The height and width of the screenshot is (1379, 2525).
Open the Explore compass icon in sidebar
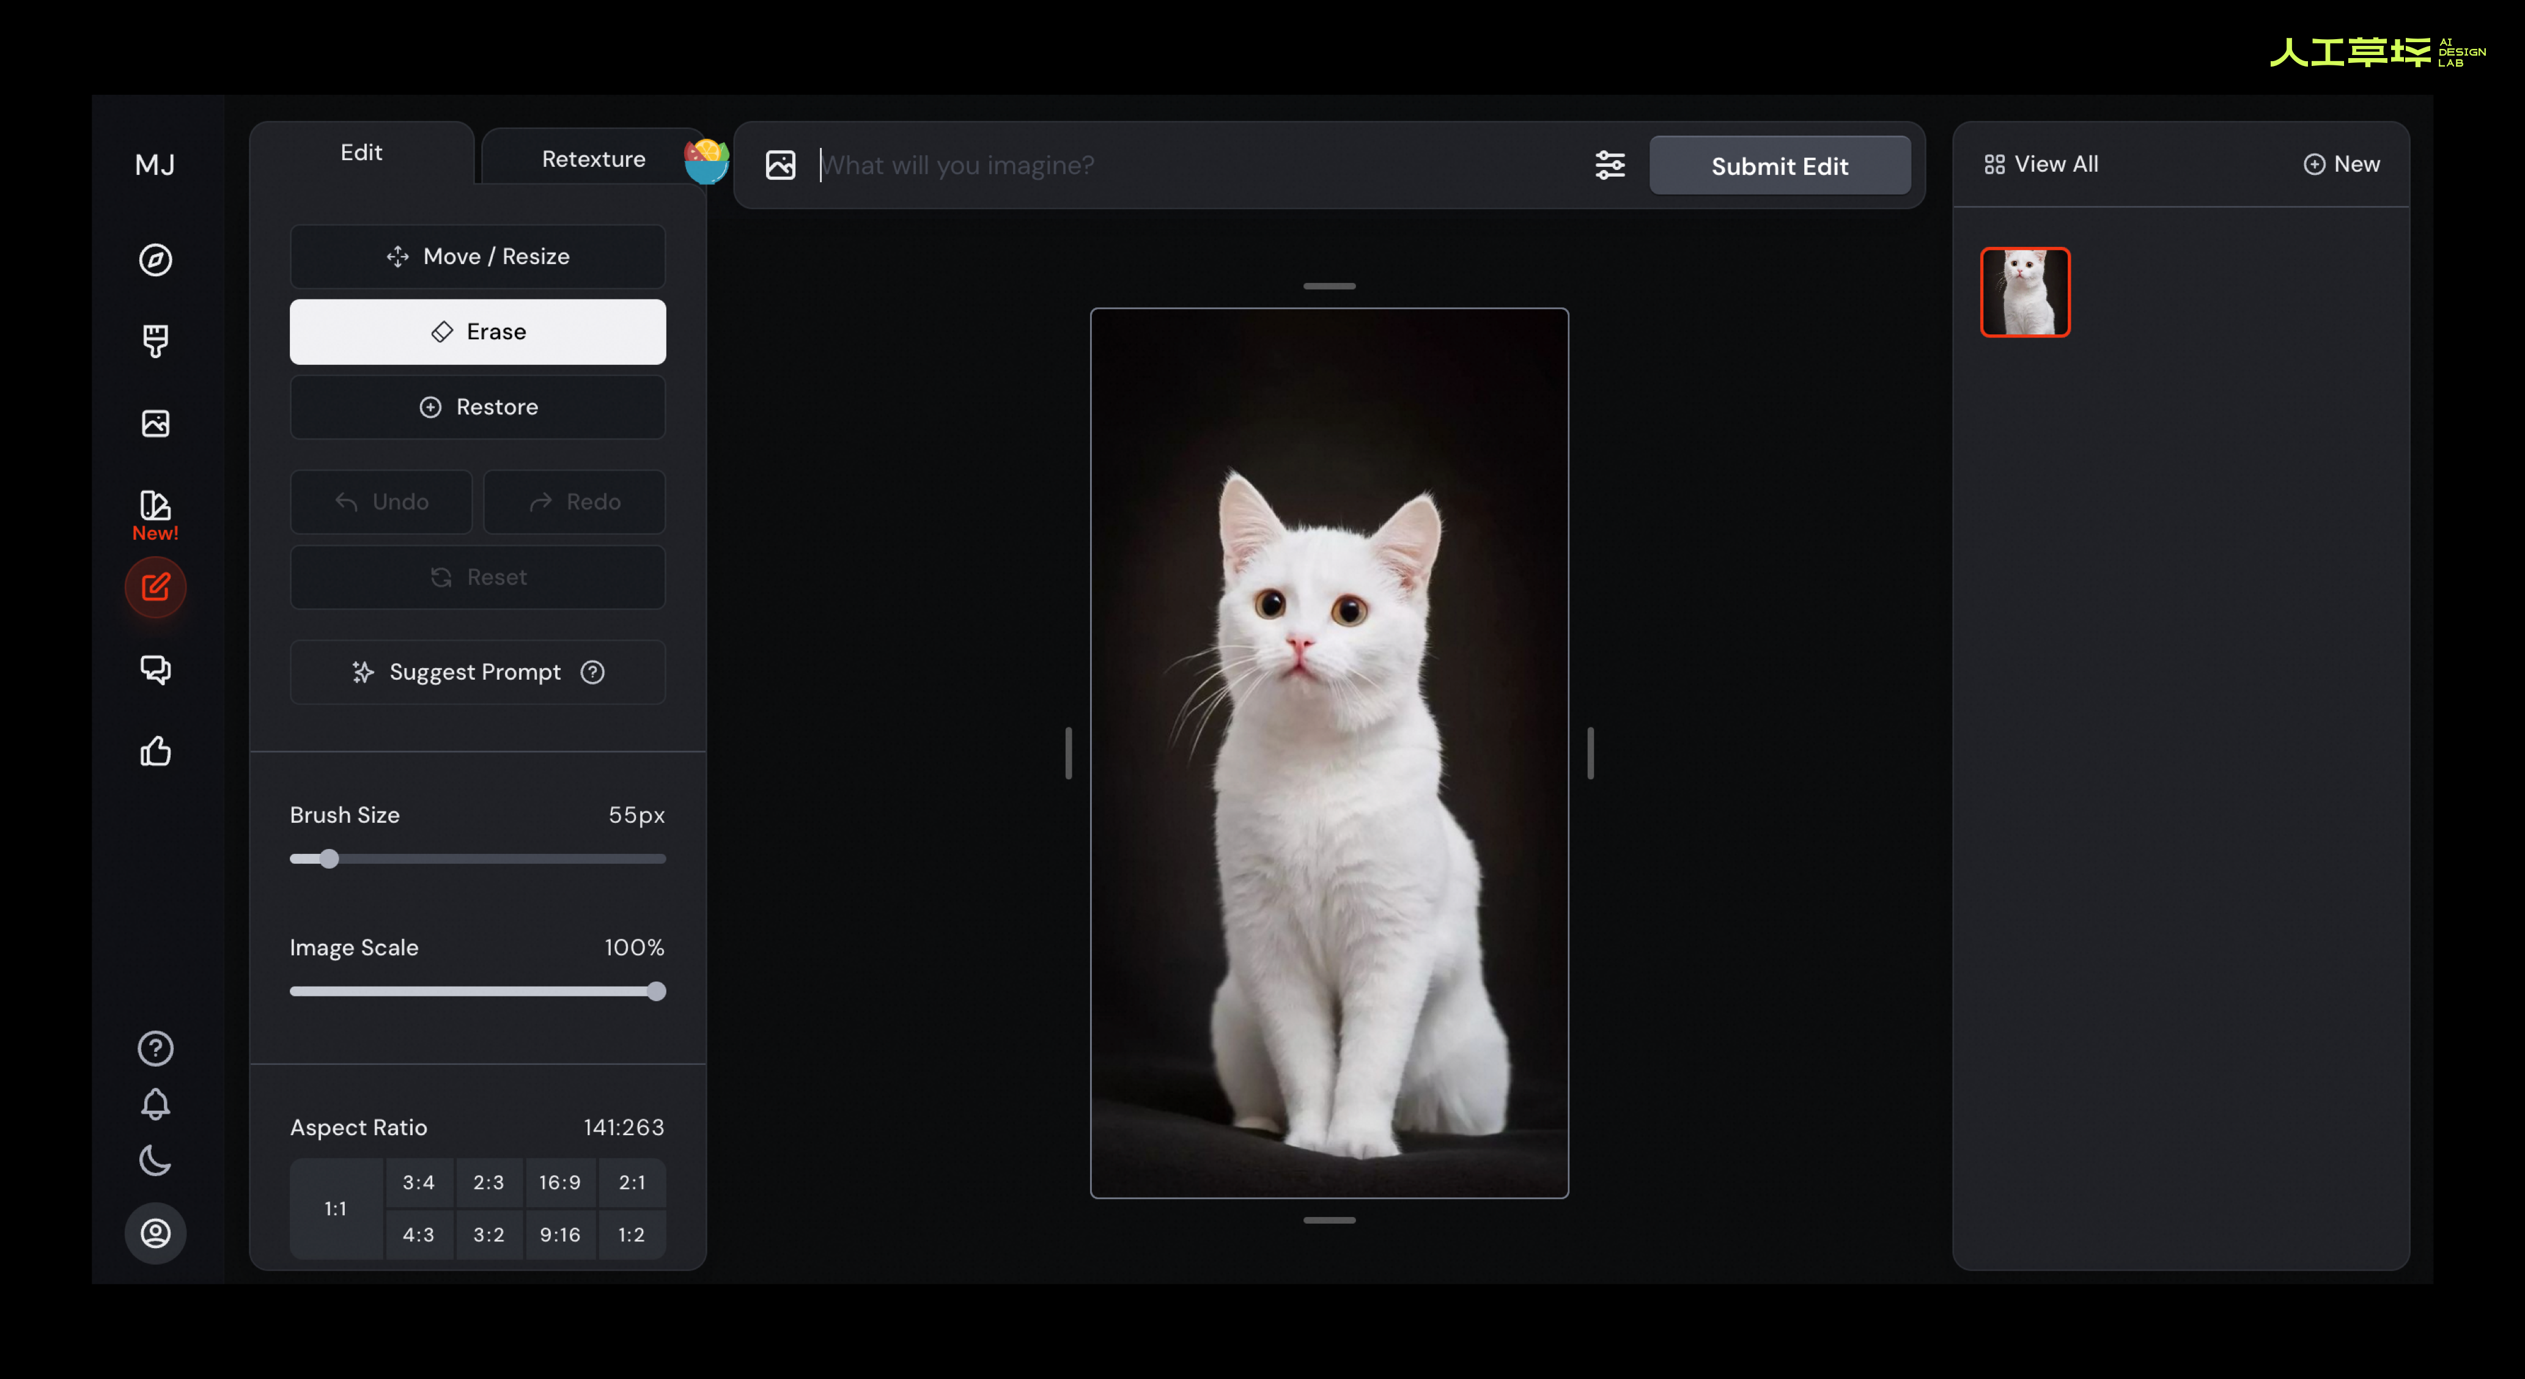point(155,260)
